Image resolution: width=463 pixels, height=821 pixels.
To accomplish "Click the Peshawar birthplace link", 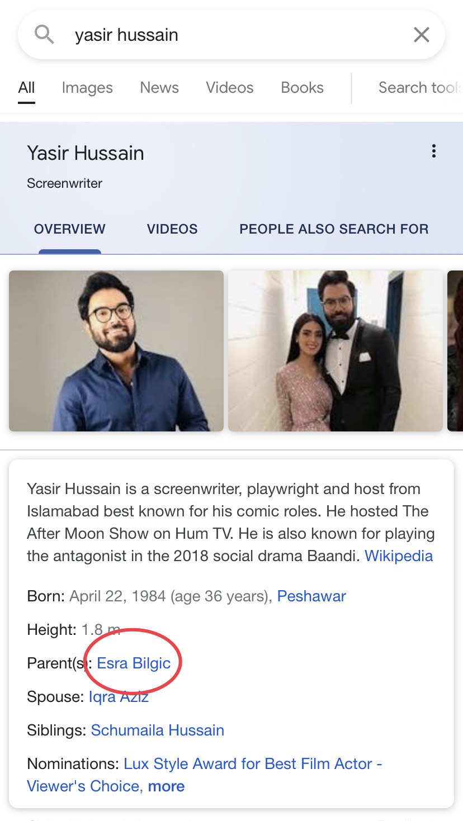I will click(x=311, y=596).
